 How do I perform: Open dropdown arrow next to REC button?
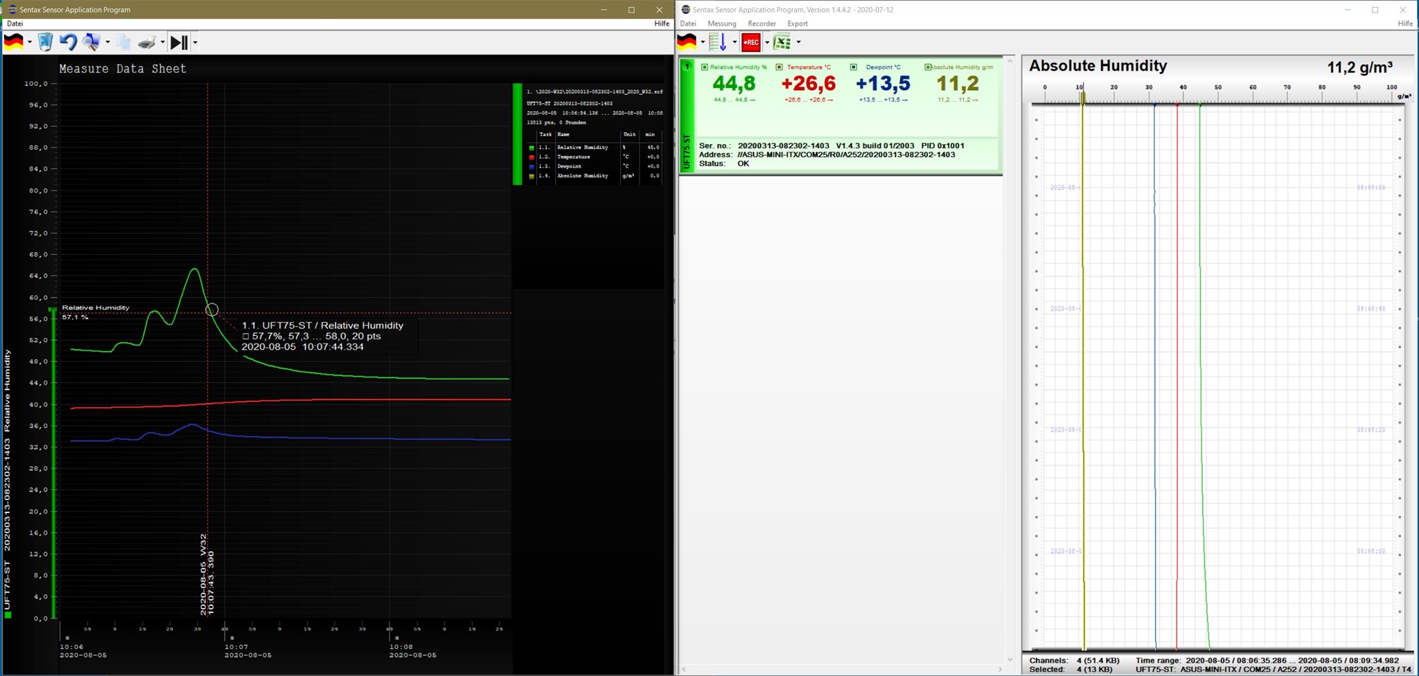pos(767,43)
